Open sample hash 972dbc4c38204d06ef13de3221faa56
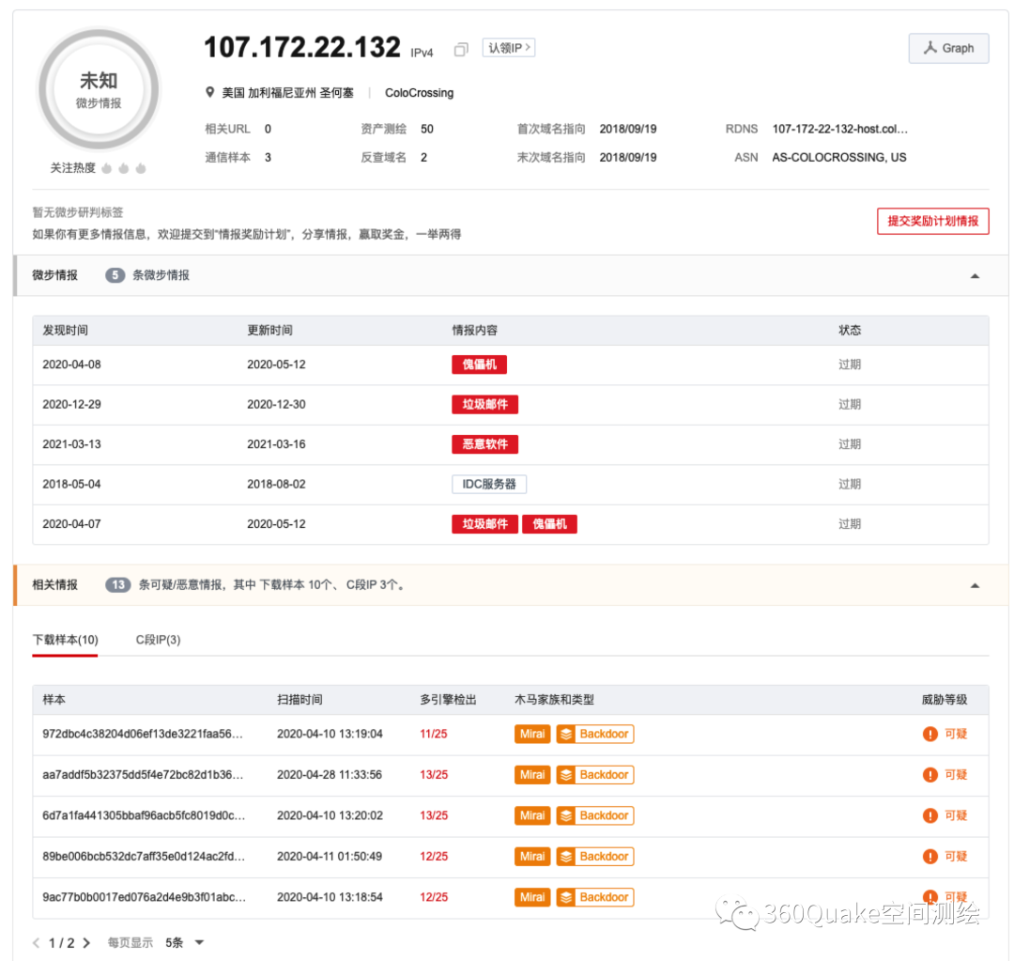 (x=143, y=734)
